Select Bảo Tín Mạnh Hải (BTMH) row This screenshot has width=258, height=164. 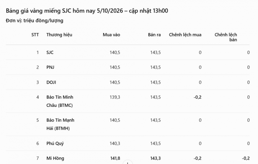coord(128,124)
